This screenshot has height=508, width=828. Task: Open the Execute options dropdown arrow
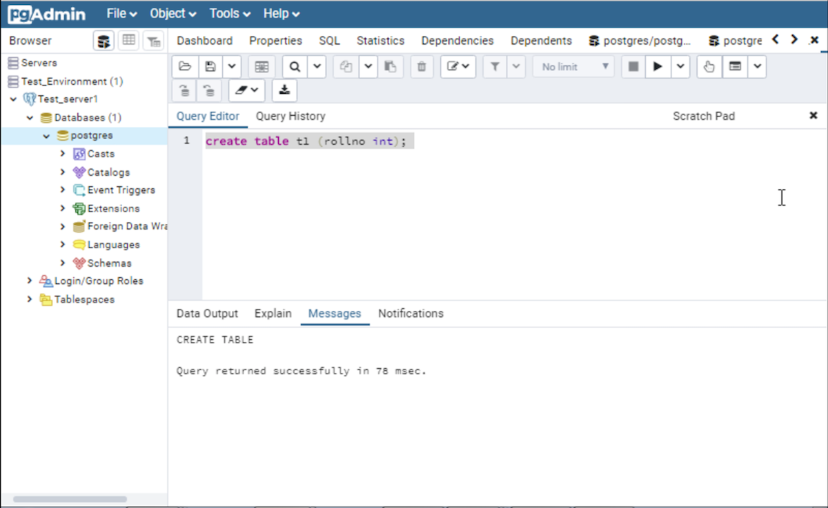(x=680, y=67)
